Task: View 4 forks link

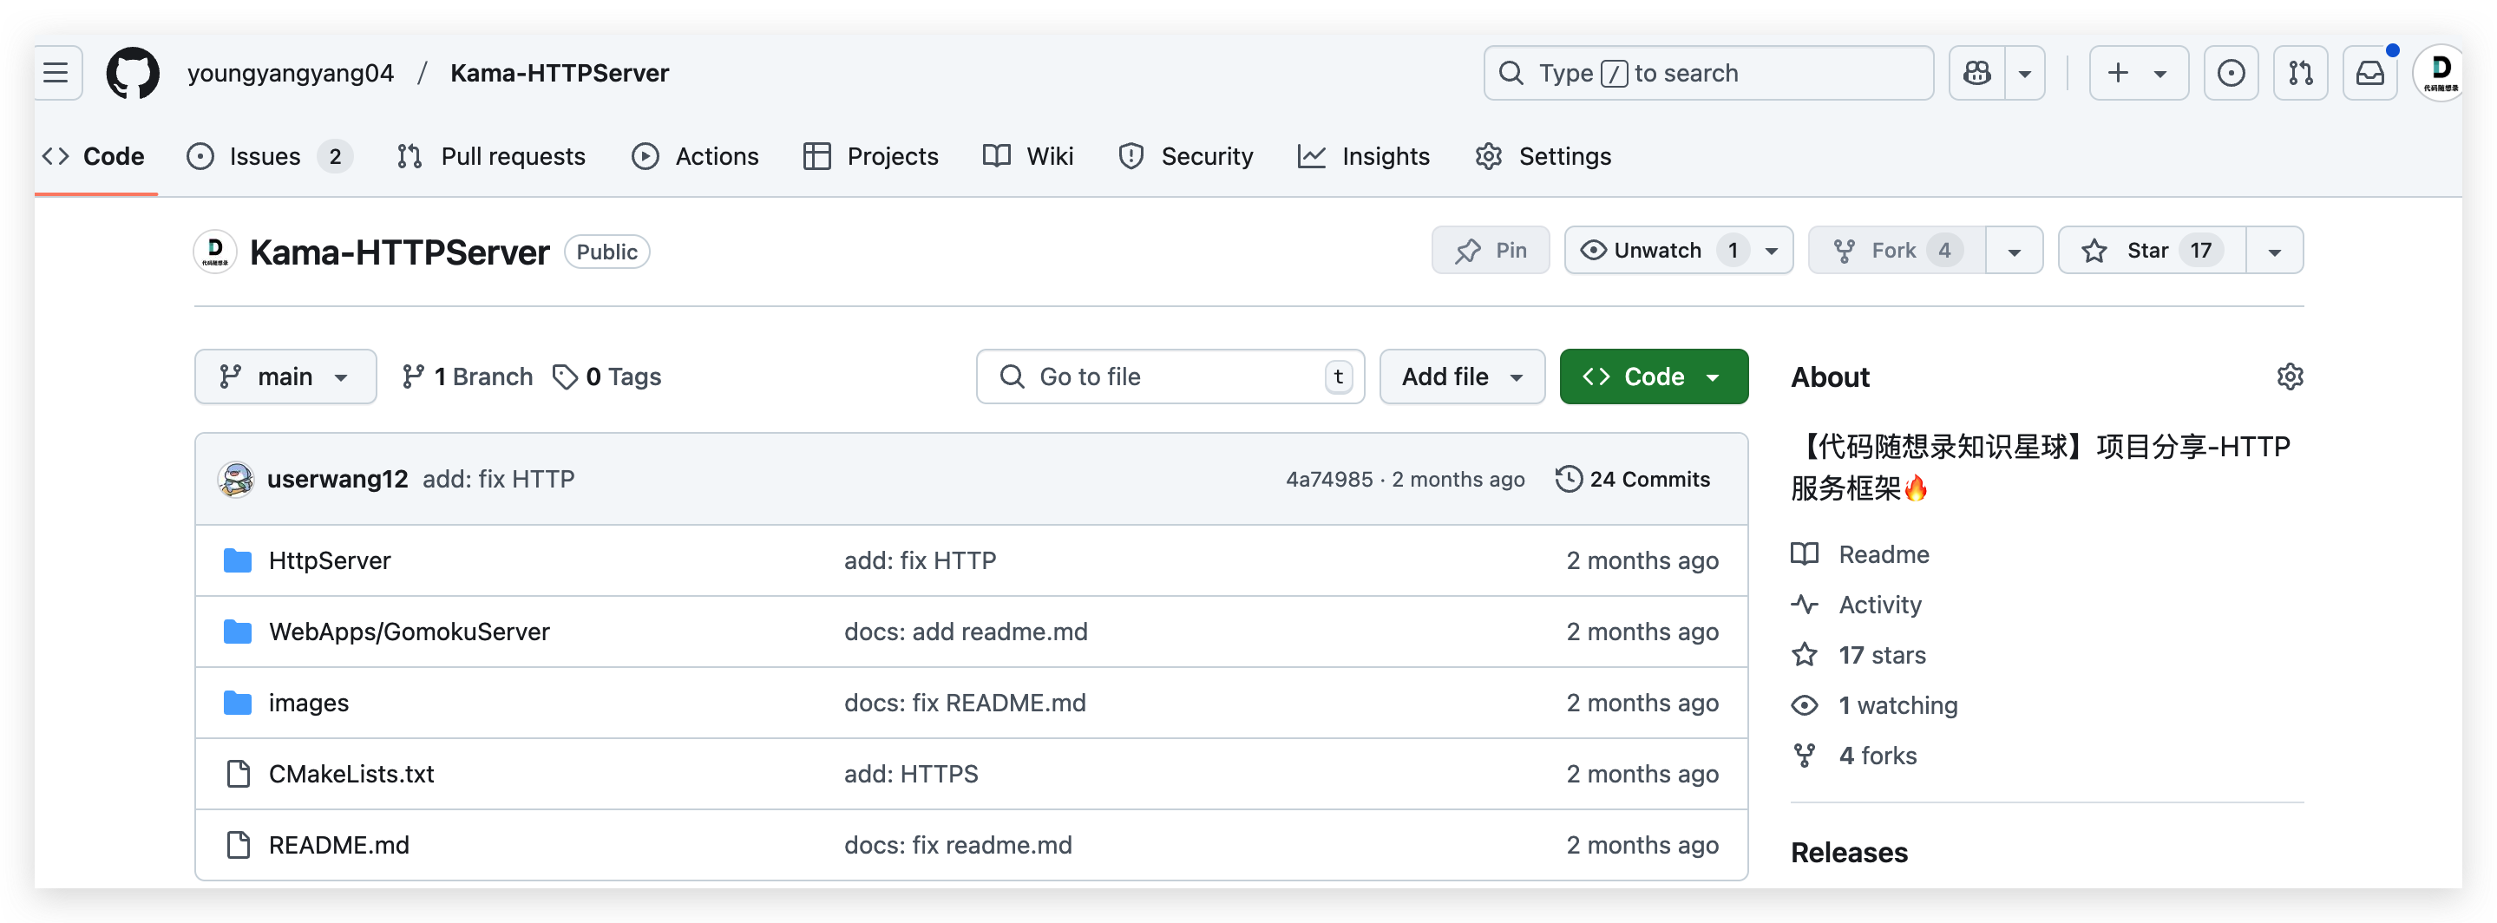Action: (x=1853, y=756)
